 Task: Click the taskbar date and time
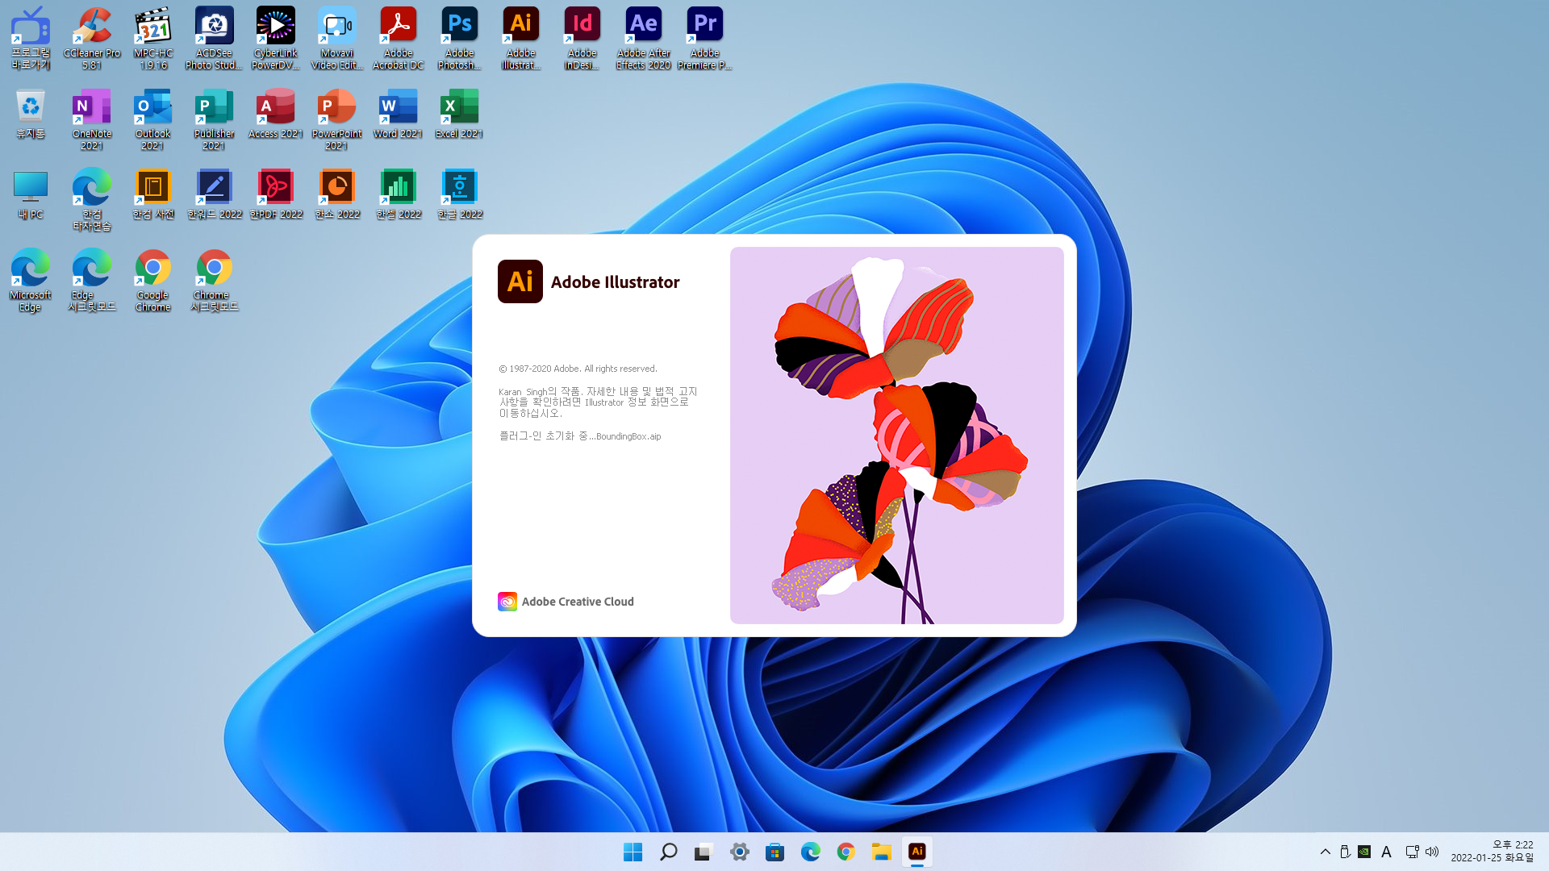pyautogui.click(x=1492, y=852)
